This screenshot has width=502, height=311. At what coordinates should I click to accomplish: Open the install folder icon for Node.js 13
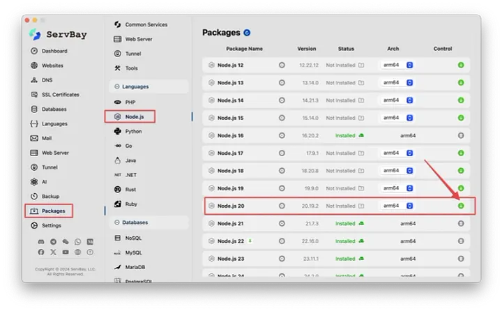click(361, 83)
